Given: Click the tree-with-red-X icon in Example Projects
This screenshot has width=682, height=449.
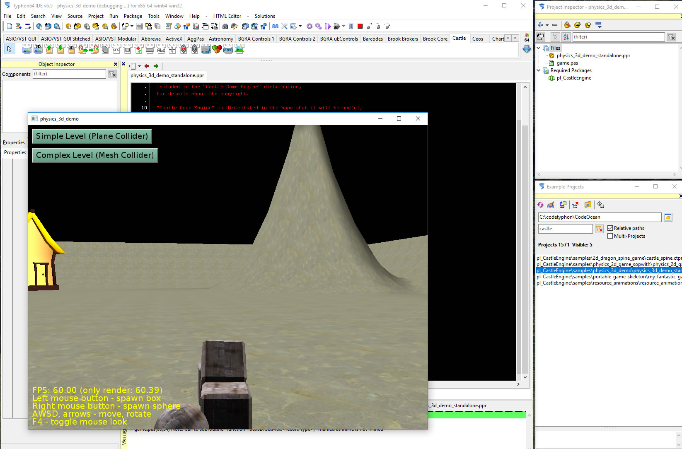Looking at the screenshot, I should pyautogui.click(x=575, y=205).
